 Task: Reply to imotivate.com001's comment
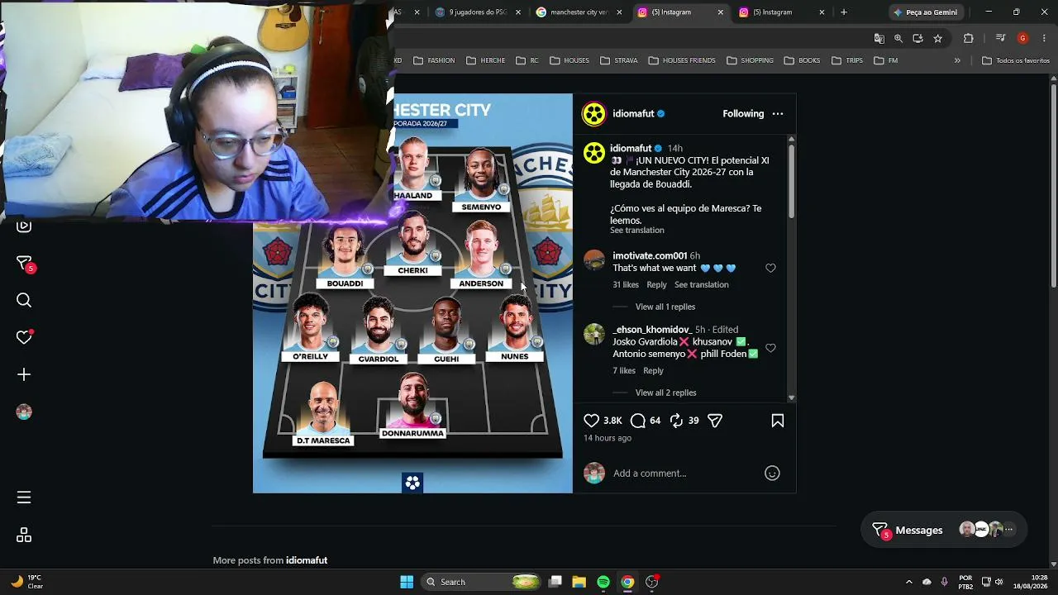click(656, 285)
